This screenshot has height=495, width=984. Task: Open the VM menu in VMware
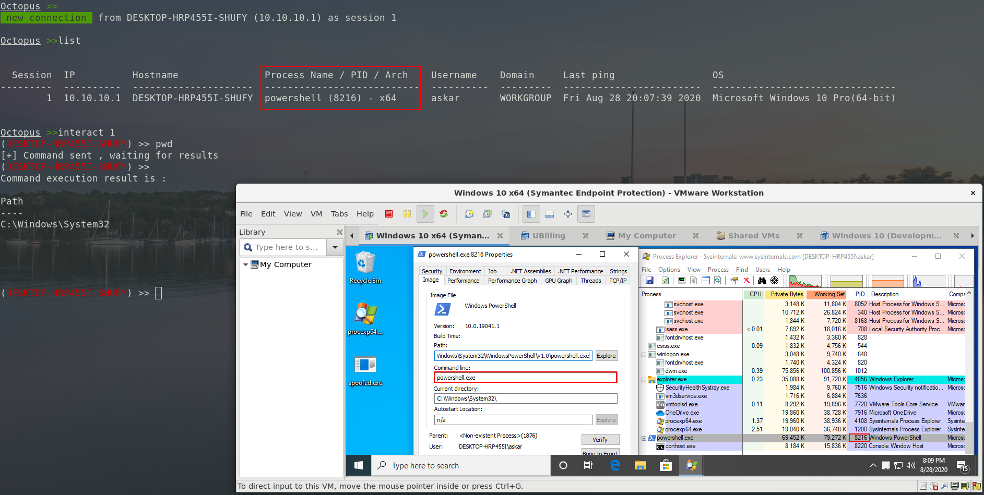[x=316, y=214]
